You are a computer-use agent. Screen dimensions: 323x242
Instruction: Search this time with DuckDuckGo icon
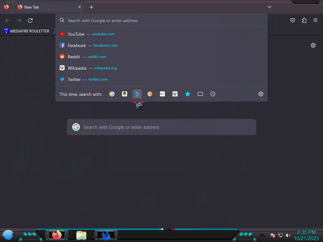150,94
